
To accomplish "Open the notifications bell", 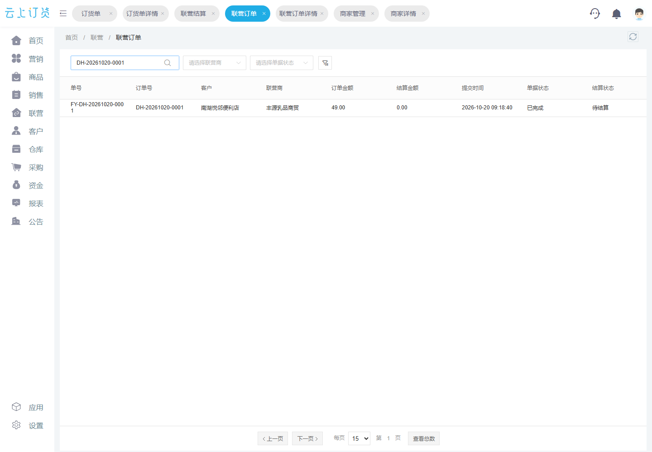I will click(616, 14).
